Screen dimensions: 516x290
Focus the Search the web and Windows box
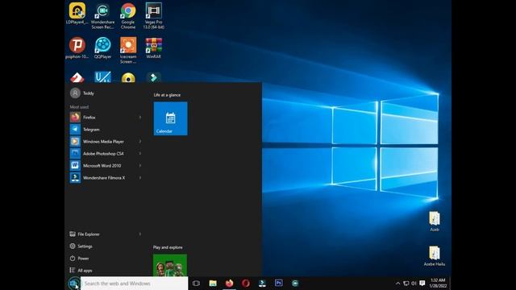135,284
